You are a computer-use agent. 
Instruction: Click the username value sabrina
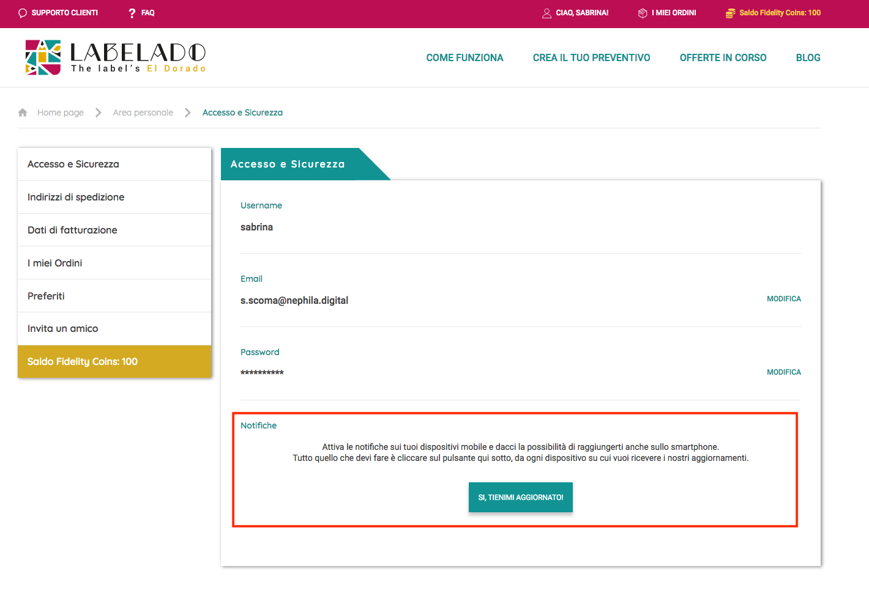256,227
